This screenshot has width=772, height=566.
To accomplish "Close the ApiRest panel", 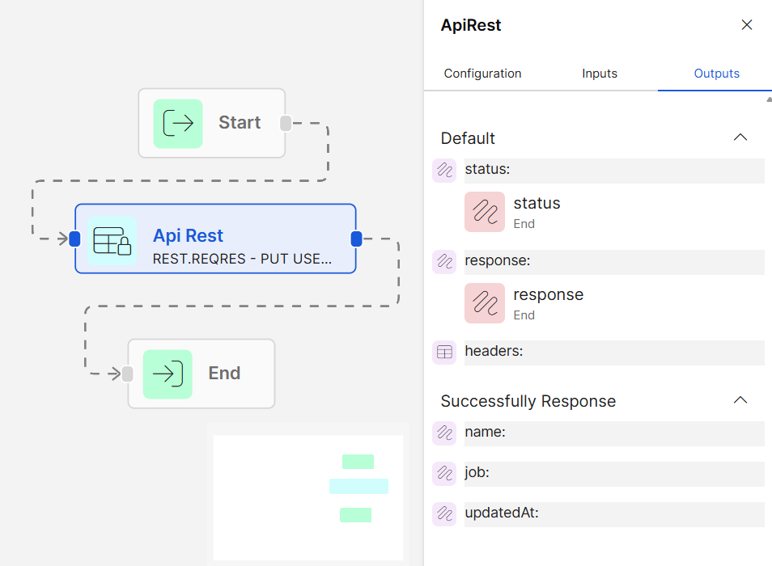I will pyautogui.click(x=747, y=25).
